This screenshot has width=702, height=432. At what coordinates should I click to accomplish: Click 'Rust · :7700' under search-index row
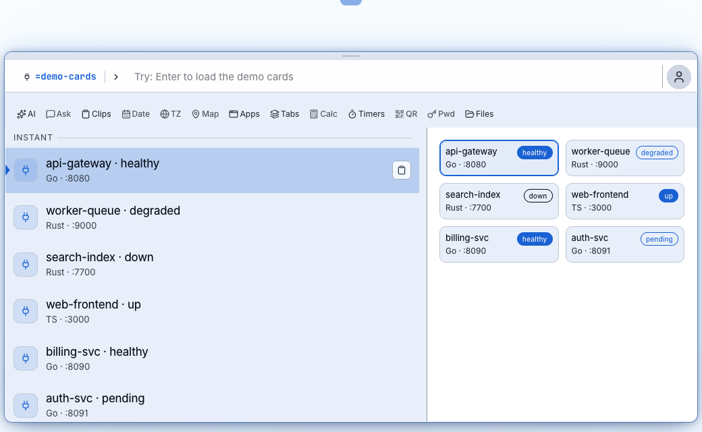71,272
